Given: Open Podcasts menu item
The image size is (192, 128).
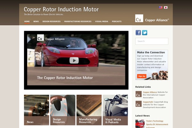Looking at the screenshot, I should (x=117, y=21).
